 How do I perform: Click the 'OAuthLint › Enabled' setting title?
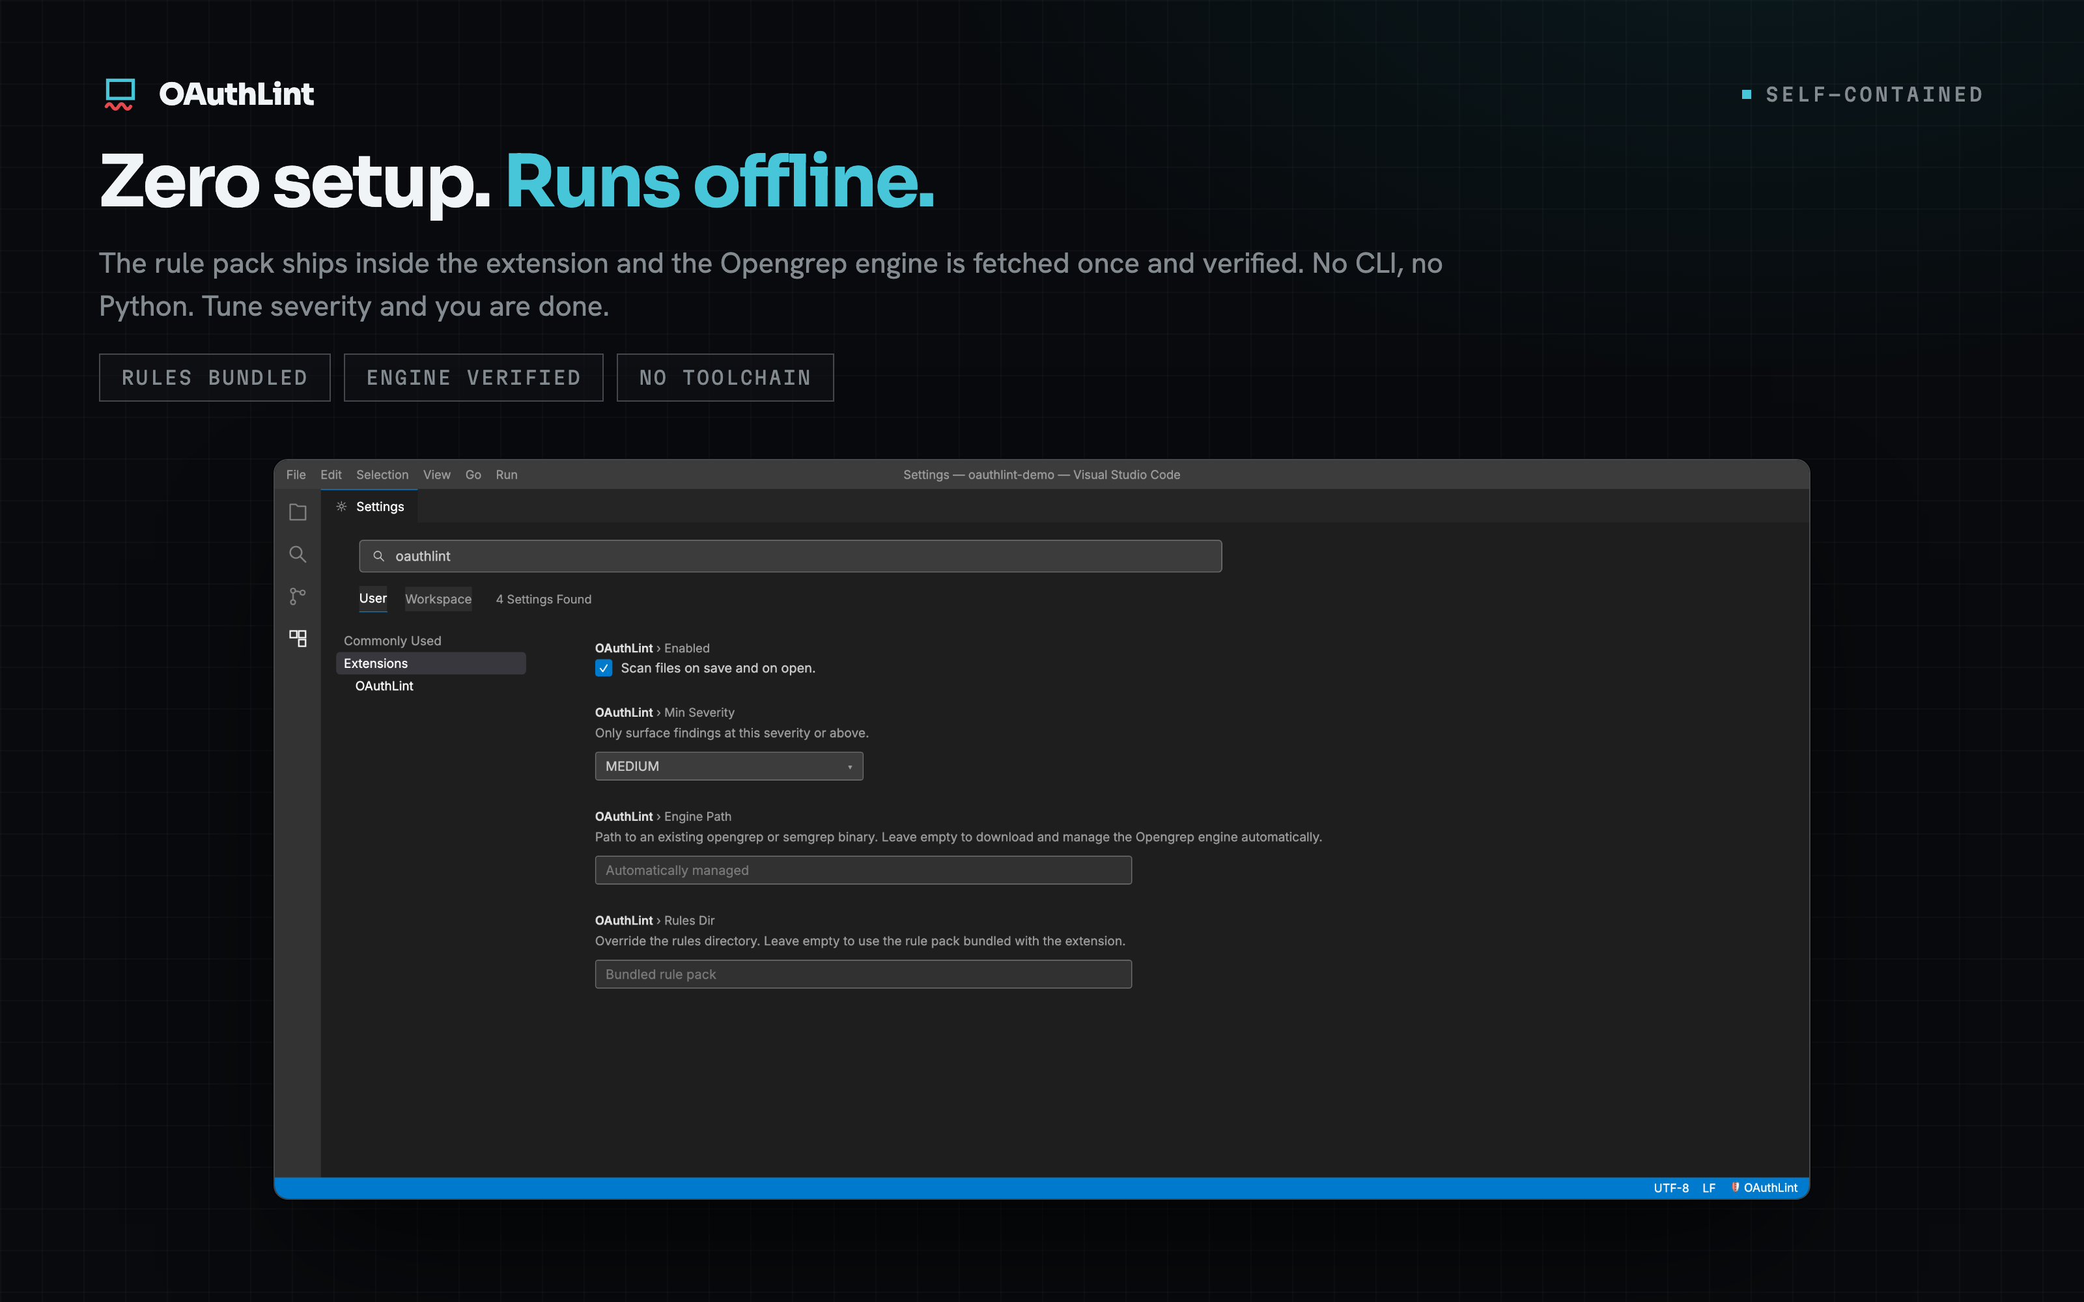point(652,648)
